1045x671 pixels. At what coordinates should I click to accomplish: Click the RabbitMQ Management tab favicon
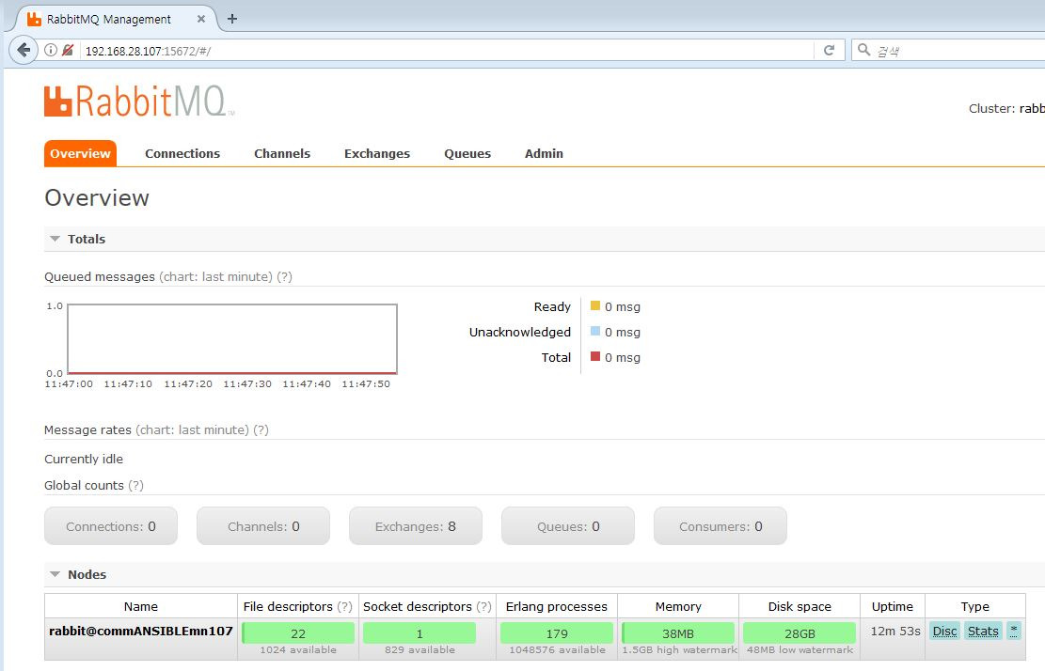pyautogui.click(x=34, y=20)
